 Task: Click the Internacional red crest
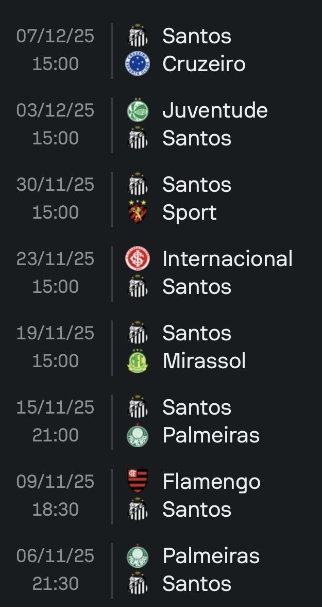tap(137, 259)
